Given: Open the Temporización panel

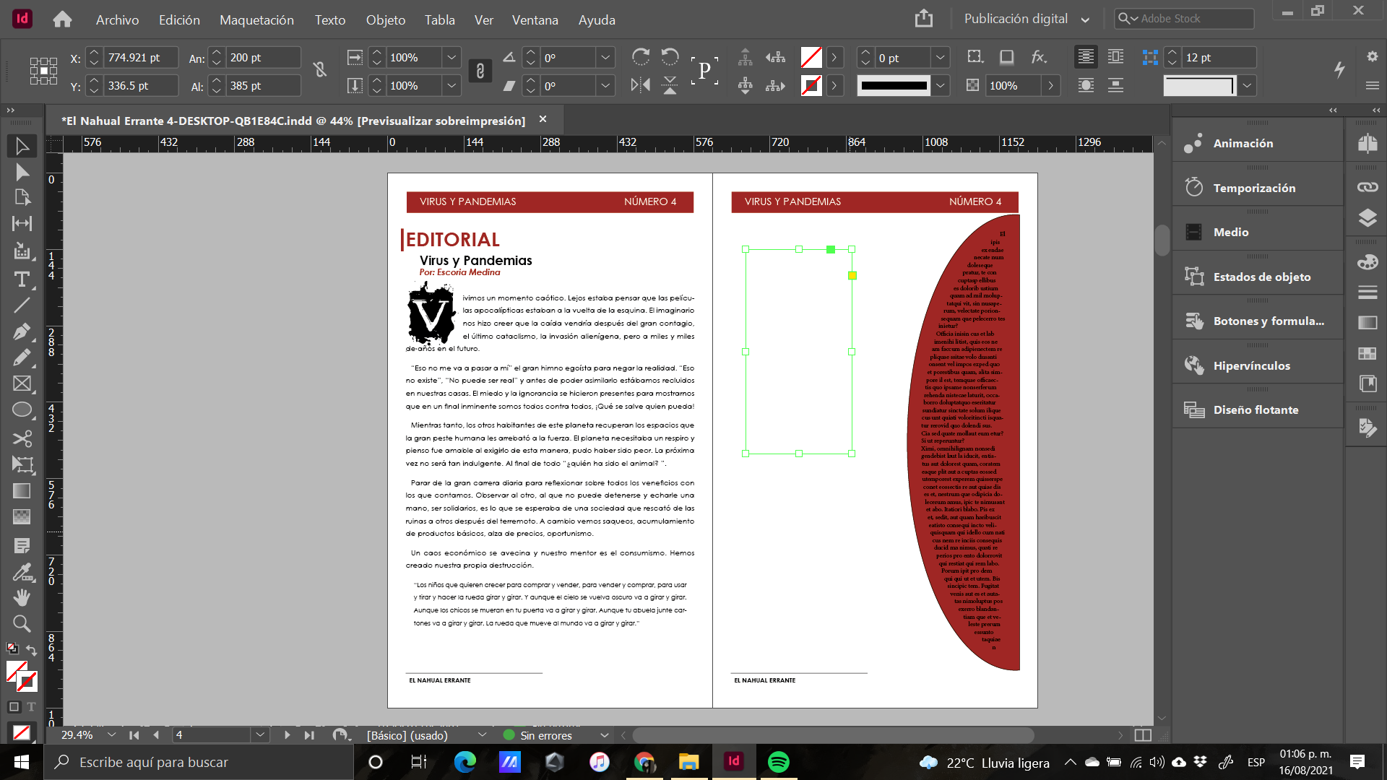Looking at the screenshot, I should (1257, 188).
